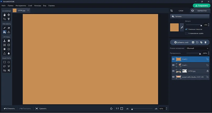Lock the Слой 2 layer
The width and height of the screenshot is (212, 113).
[x=207, y=59]
